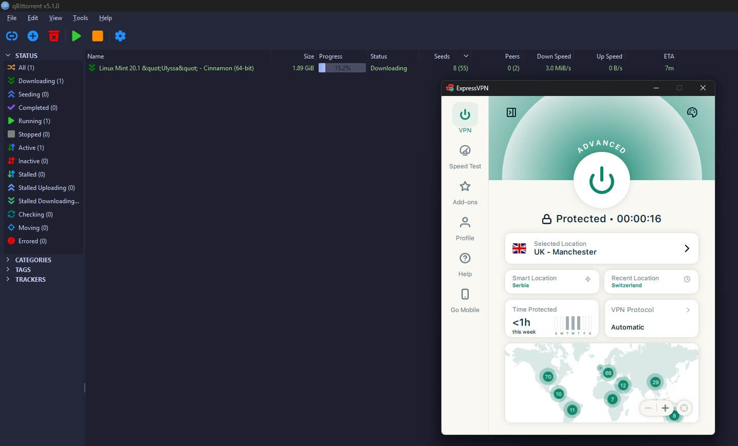Open the VPN tab in ExpressVPN sidebar
Viewport: 738px width, 446px height.
click(465, 119)
